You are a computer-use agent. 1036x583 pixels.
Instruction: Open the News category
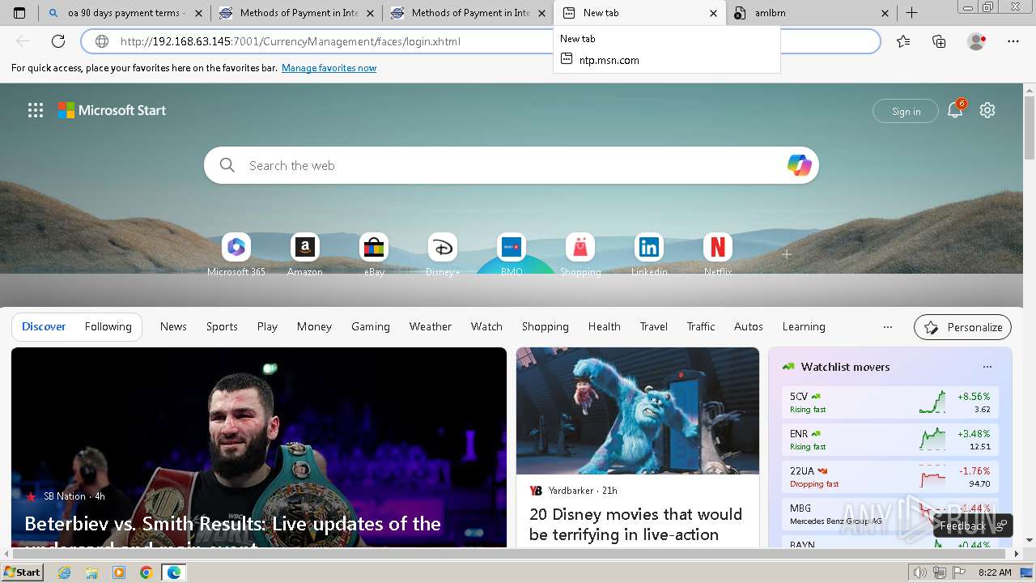173,326
